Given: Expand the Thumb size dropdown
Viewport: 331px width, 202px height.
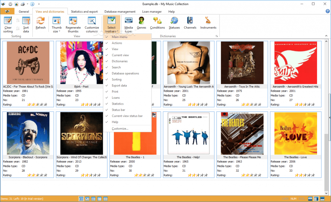Looking at the screenshot, I should [57, 25].
